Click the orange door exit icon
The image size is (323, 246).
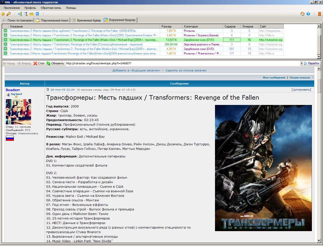click(319, 14)
